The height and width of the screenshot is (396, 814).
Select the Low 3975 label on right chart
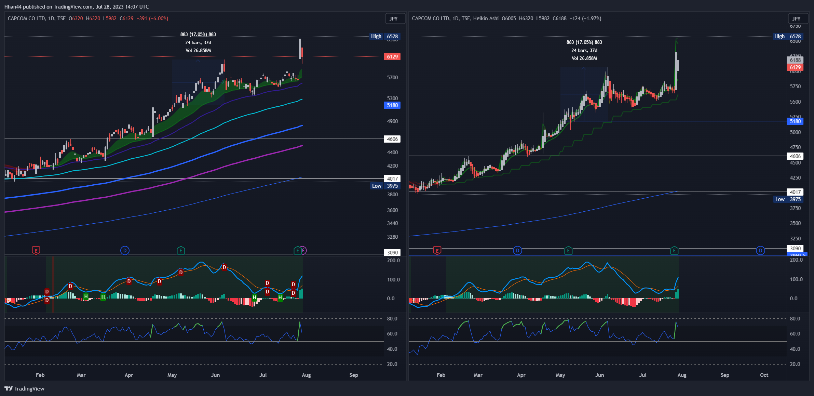tap(788, 199)
